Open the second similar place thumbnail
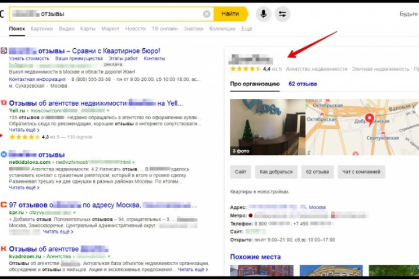The height and width of the screenshot is (279, 419). (x=331, y=270)
